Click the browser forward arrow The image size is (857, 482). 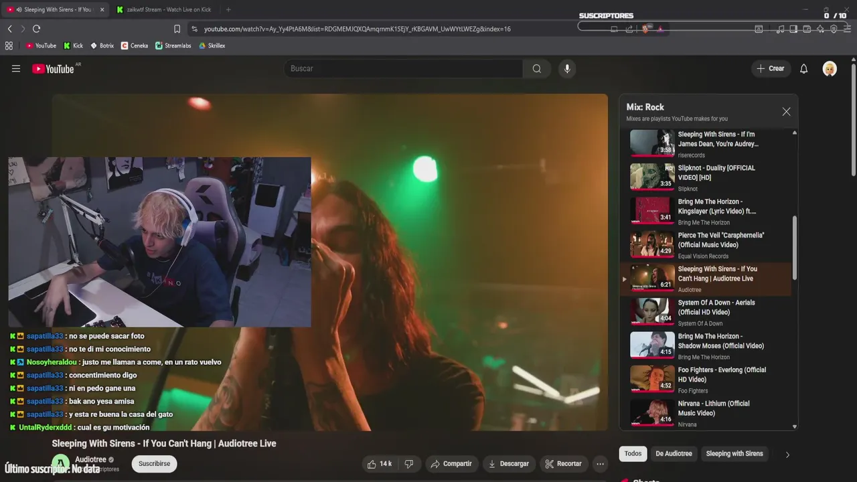coord(23,29)
